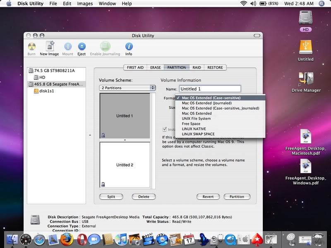Select the disk1s1 volume in the sidebar
Image resolution: width=331 pixels, height=248 pixels.
point(56,91)
